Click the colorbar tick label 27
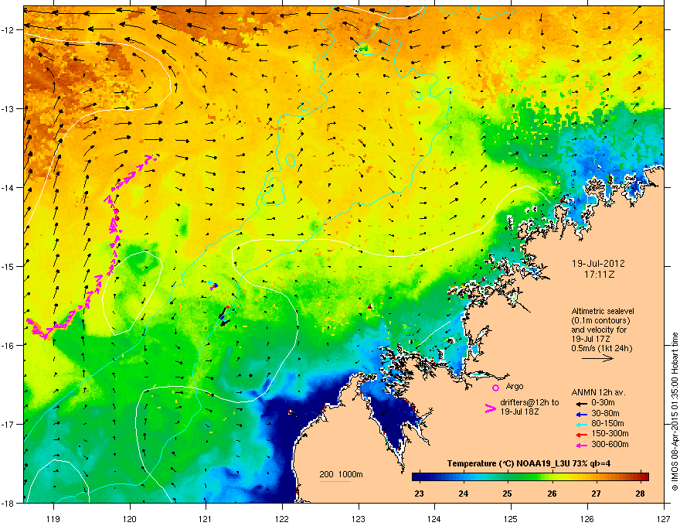The height and width of the screenshot is (526, 680). coord(597,494)
